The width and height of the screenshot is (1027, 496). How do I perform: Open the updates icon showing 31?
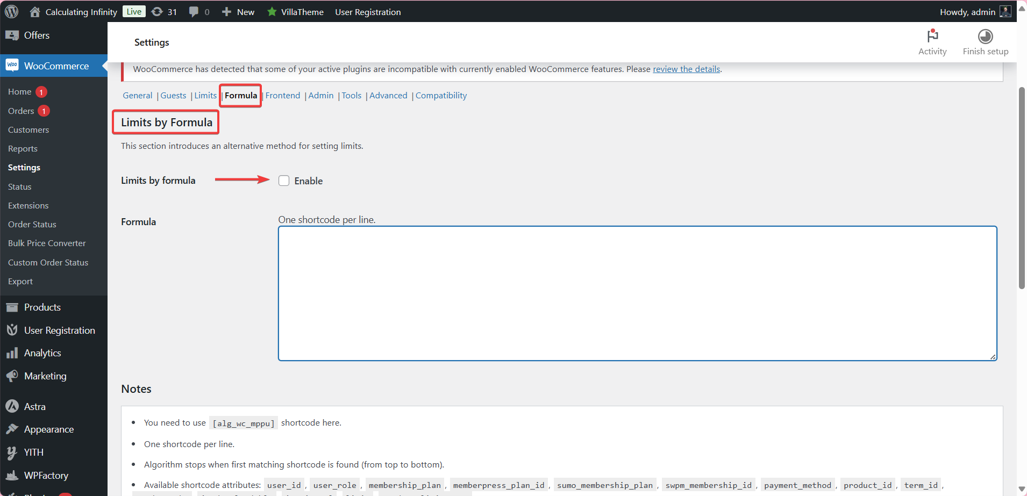(157, 11)
